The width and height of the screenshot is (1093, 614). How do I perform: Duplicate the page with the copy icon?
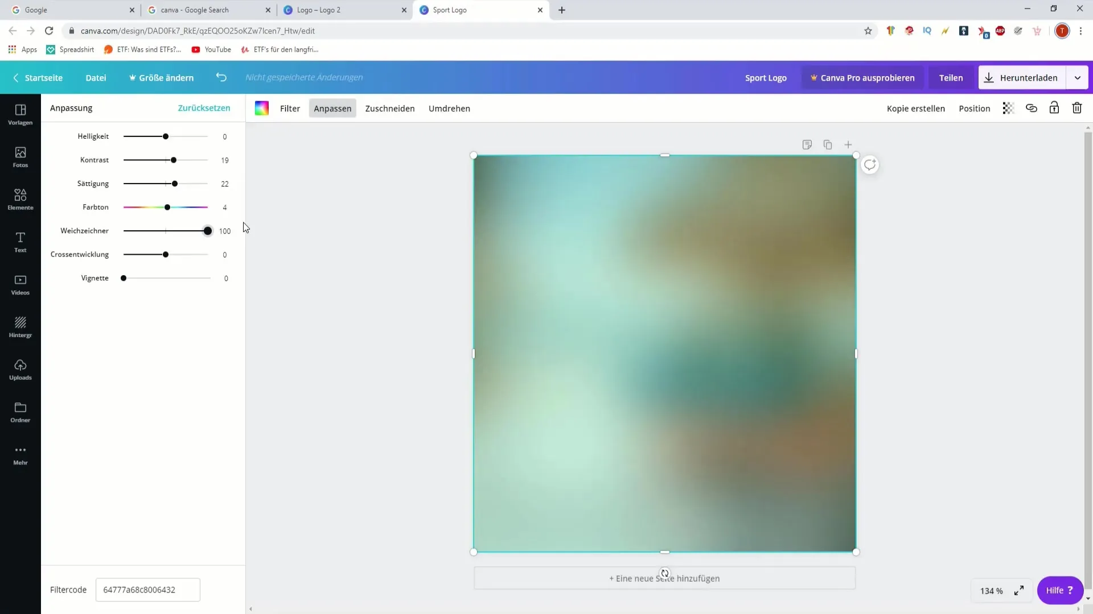(x=828, y=144)
